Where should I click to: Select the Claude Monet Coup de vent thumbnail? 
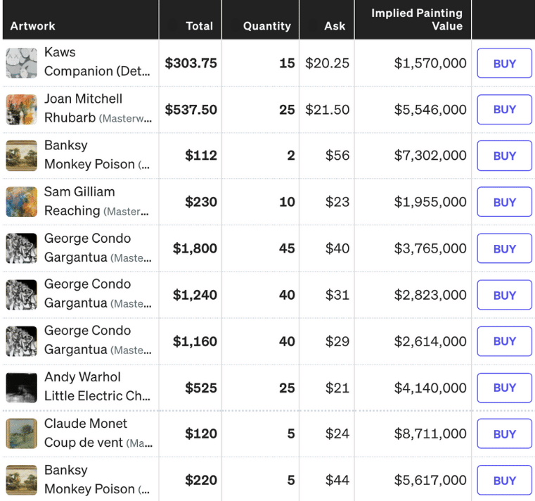coord(21,434)
